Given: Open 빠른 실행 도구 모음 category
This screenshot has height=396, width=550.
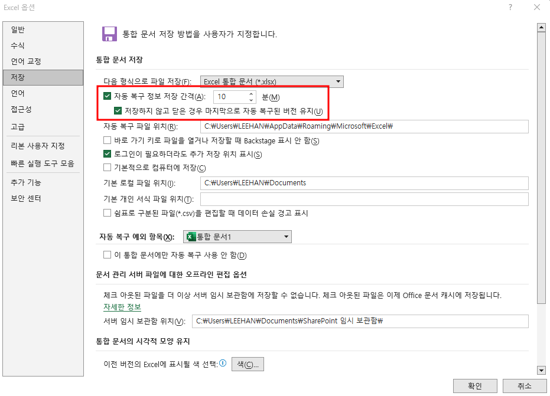Looking at the screenshot, I should [x=43, y=163].
